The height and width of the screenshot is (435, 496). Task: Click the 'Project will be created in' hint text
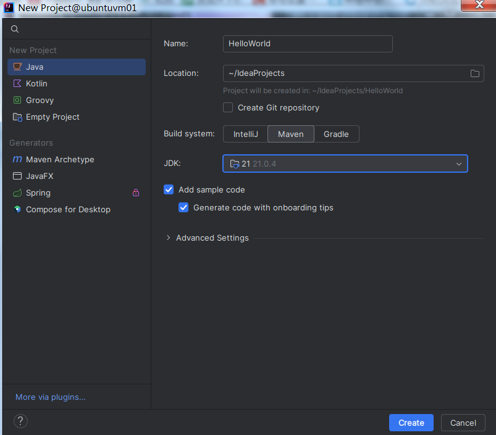(x=313, y=91)
